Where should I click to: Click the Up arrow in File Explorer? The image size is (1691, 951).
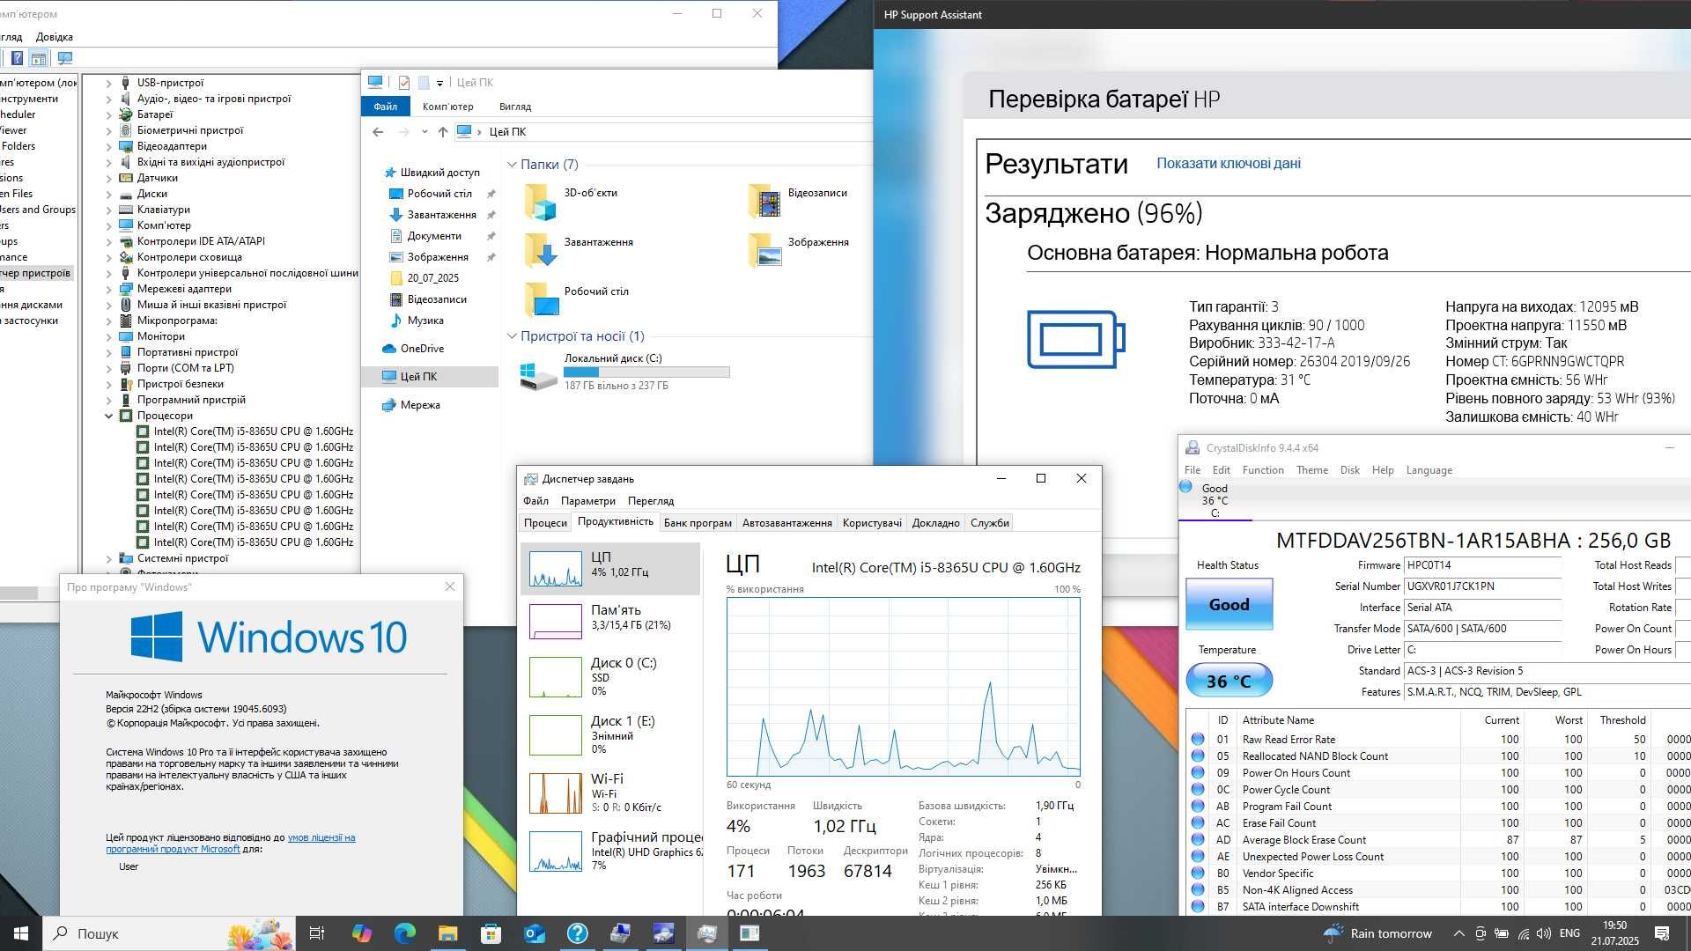coord(443,132)
